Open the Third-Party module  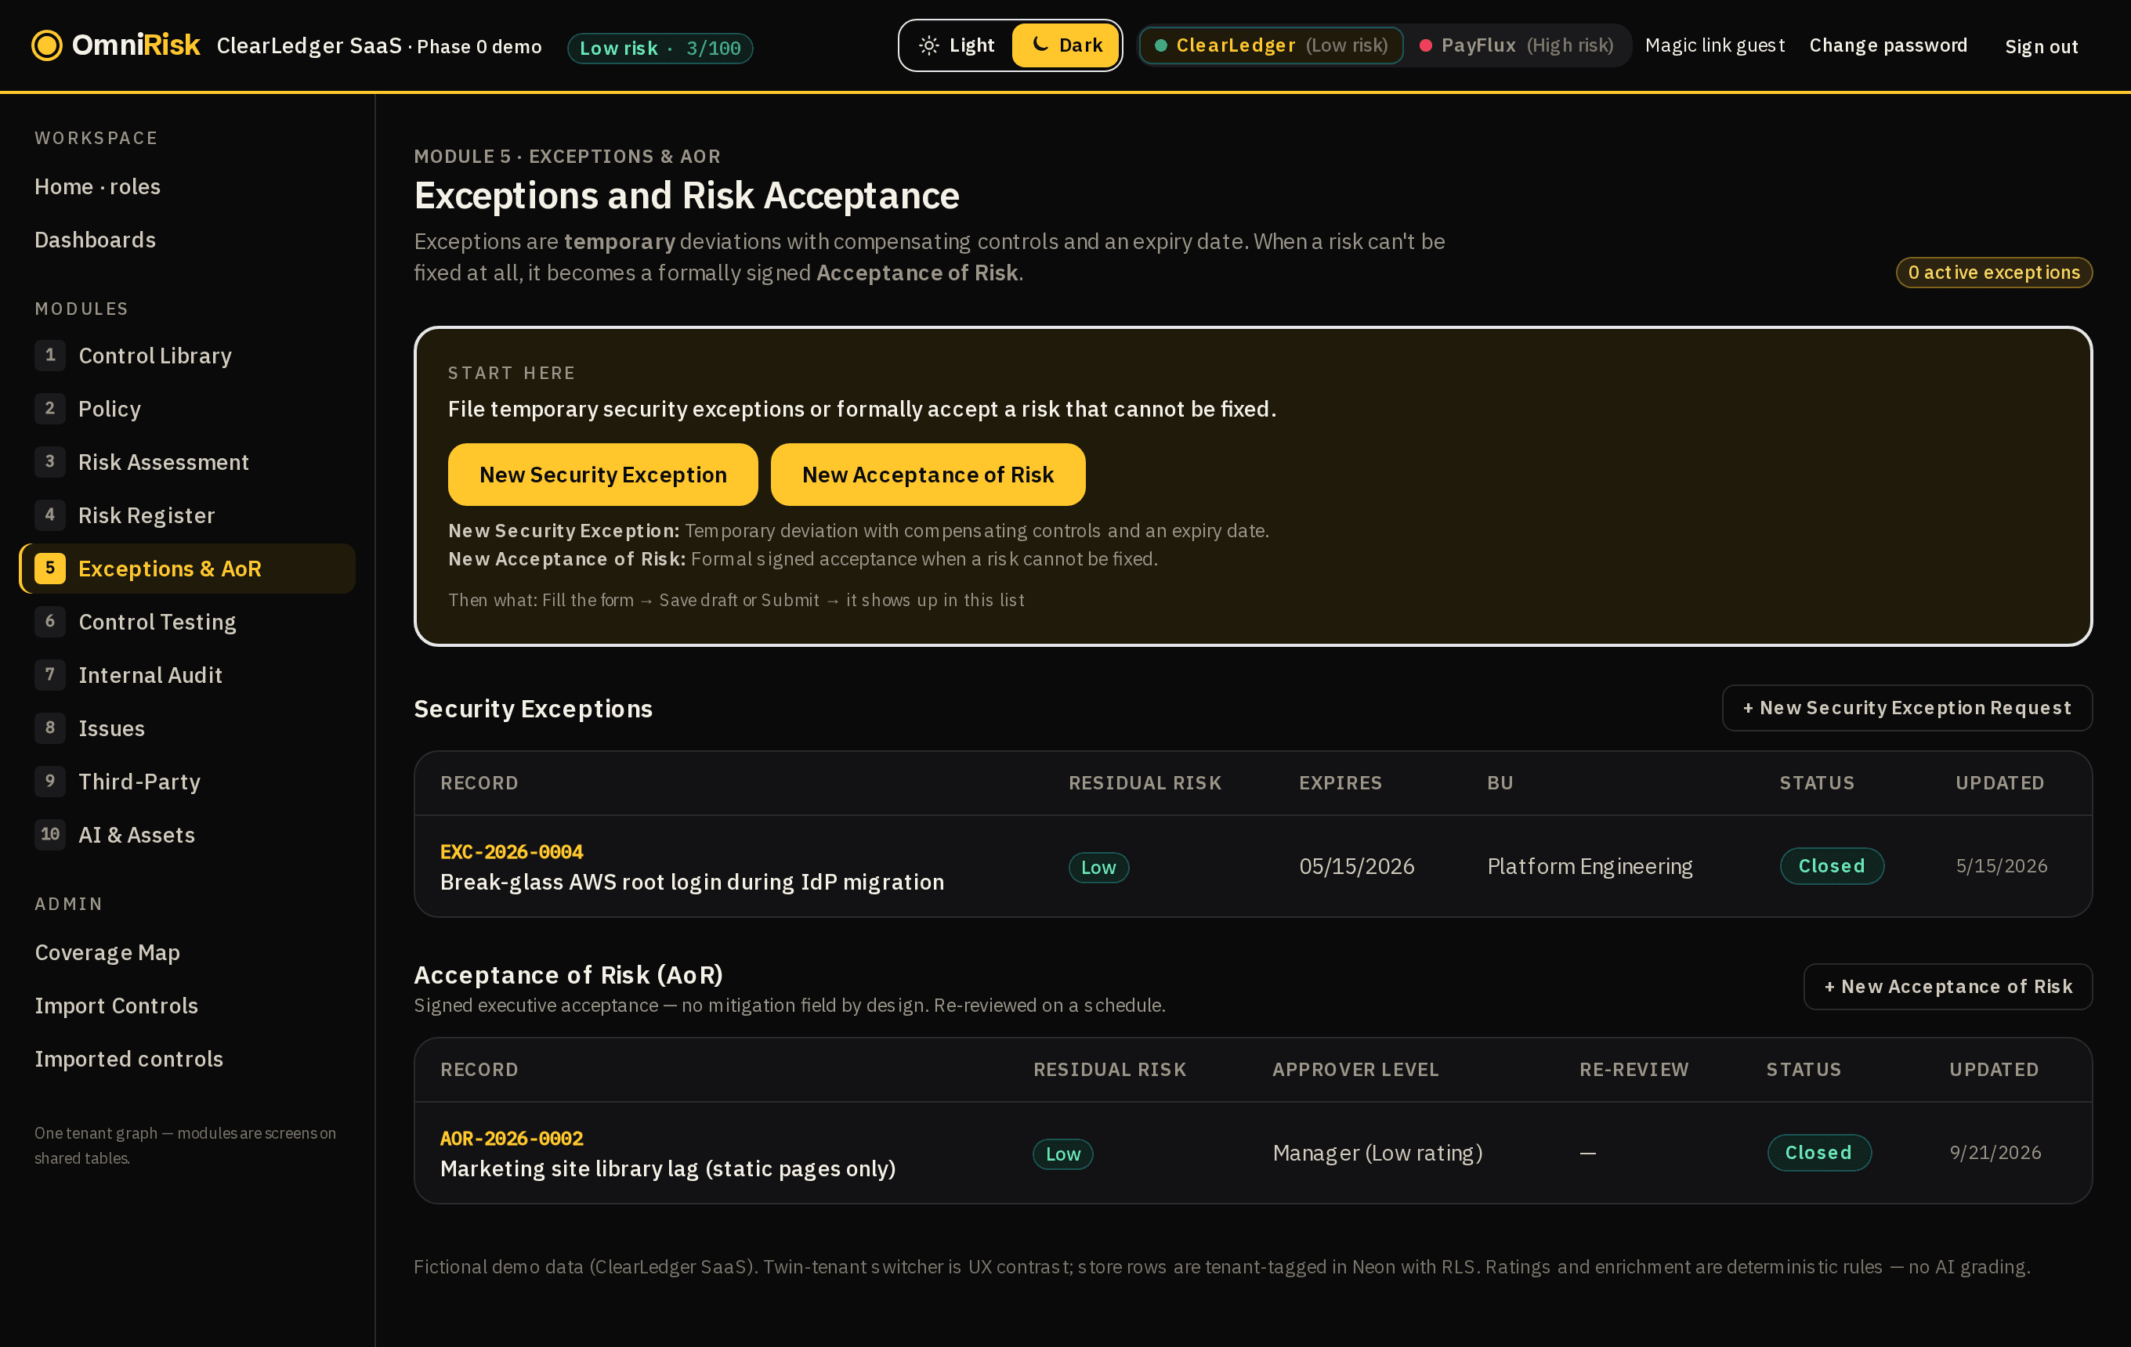[x=187, y=781]
